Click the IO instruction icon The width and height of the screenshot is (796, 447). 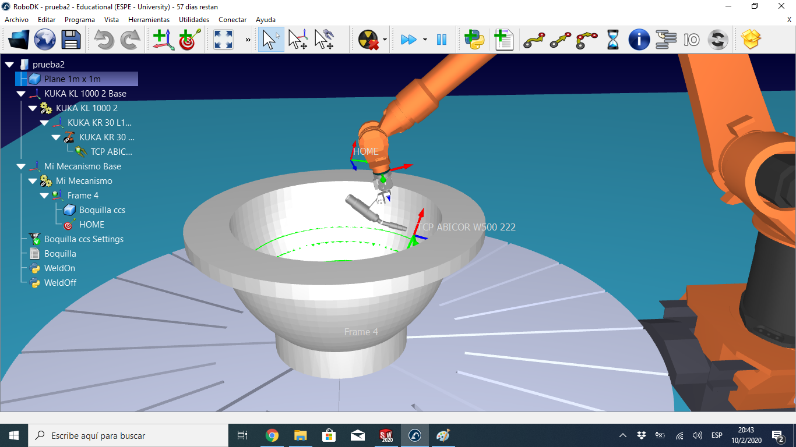(x=692, y=40)
